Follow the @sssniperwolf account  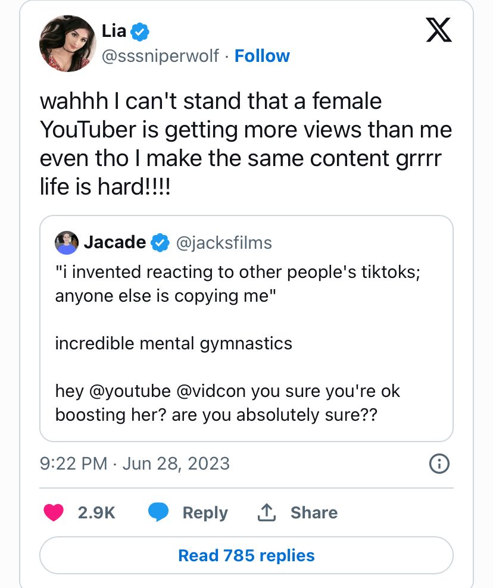click(262, 56)
